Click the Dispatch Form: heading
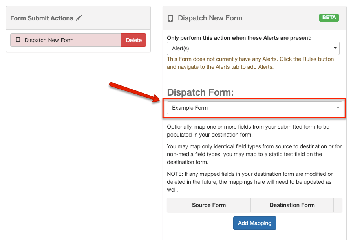The width and height of the screenshot is (351, 240). 200,92
